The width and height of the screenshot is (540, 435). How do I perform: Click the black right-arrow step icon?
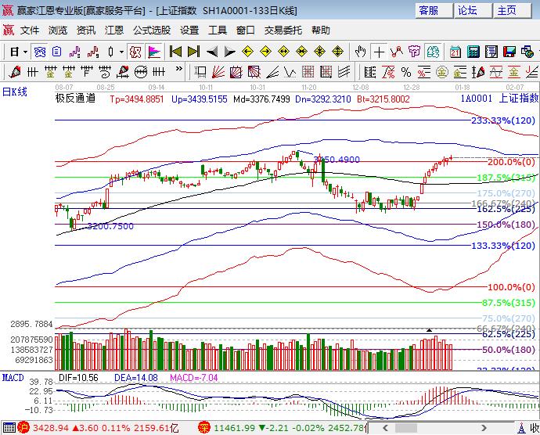pos(229,52)
